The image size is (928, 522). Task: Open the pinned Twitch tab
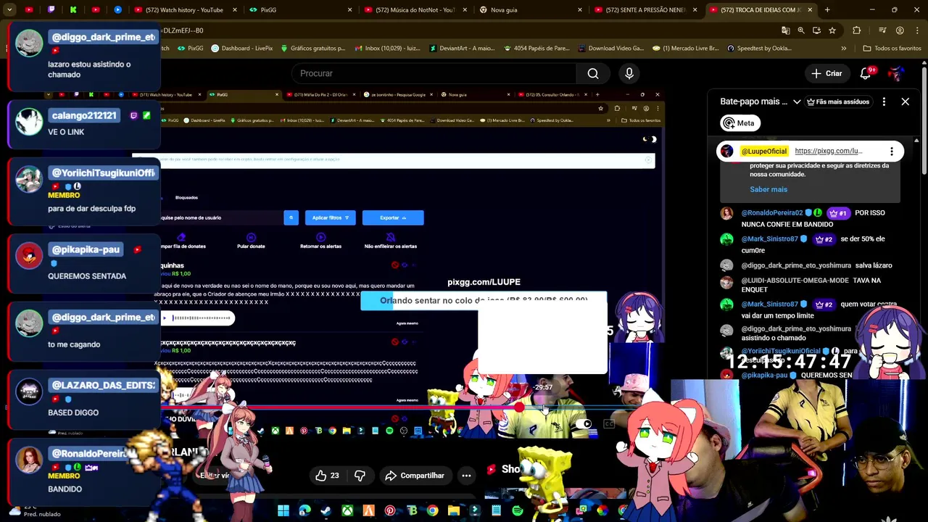pos(51,9)
